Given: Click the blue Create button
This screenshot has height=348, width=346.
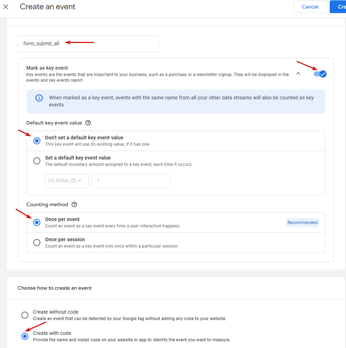Looking at the screenshot, I should pyautogui.click(x=338, y=7).
